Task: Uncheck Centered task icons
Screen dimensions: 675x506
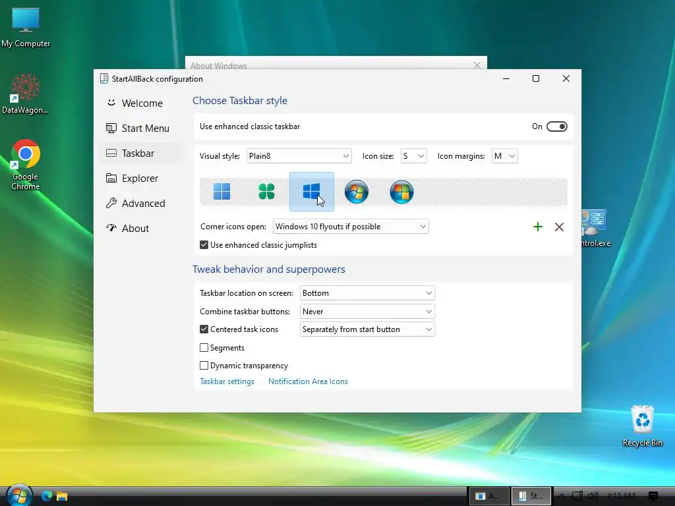Action: (204, 329)
